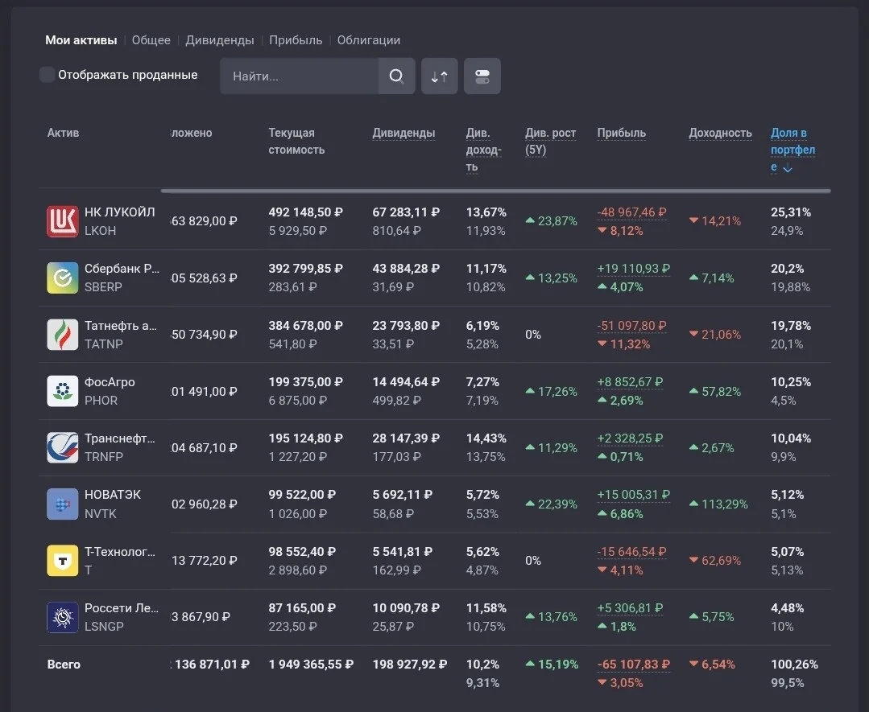Click the ticker 'SBERP' label
Screen dimensions: 869x712
(103, 286)
